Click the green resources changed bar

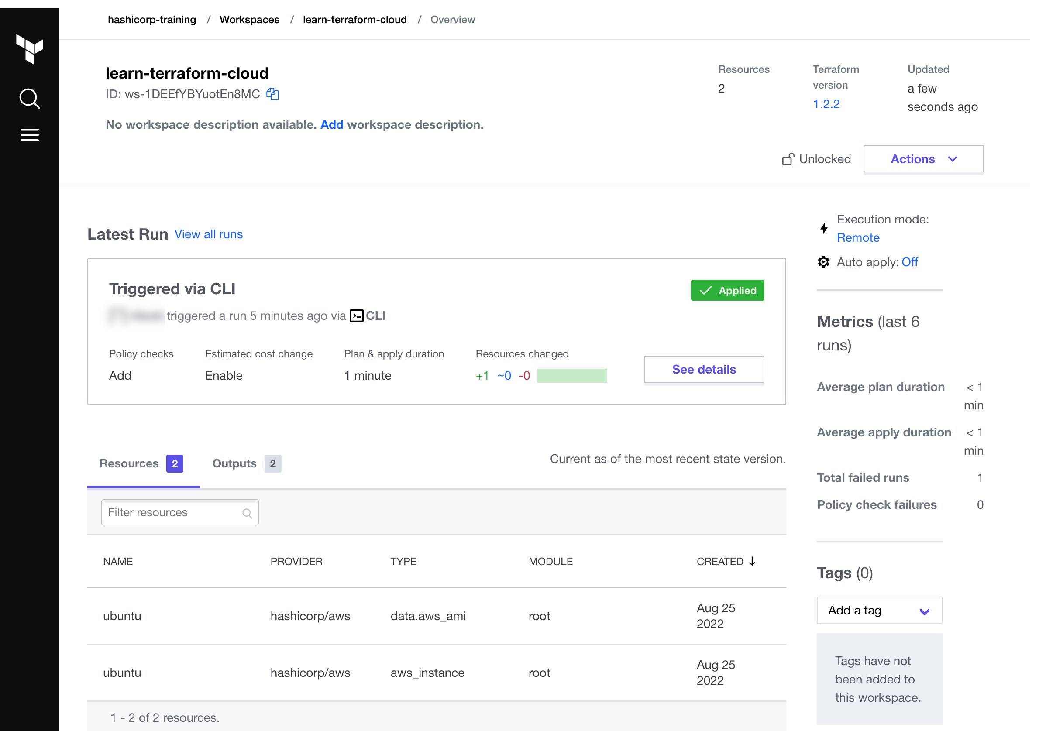(572, 375)
